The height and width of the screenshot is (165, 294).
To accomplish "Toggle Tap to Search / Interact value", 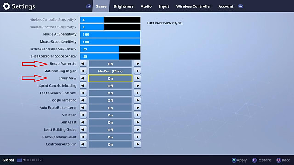I will tap(110, 93).
